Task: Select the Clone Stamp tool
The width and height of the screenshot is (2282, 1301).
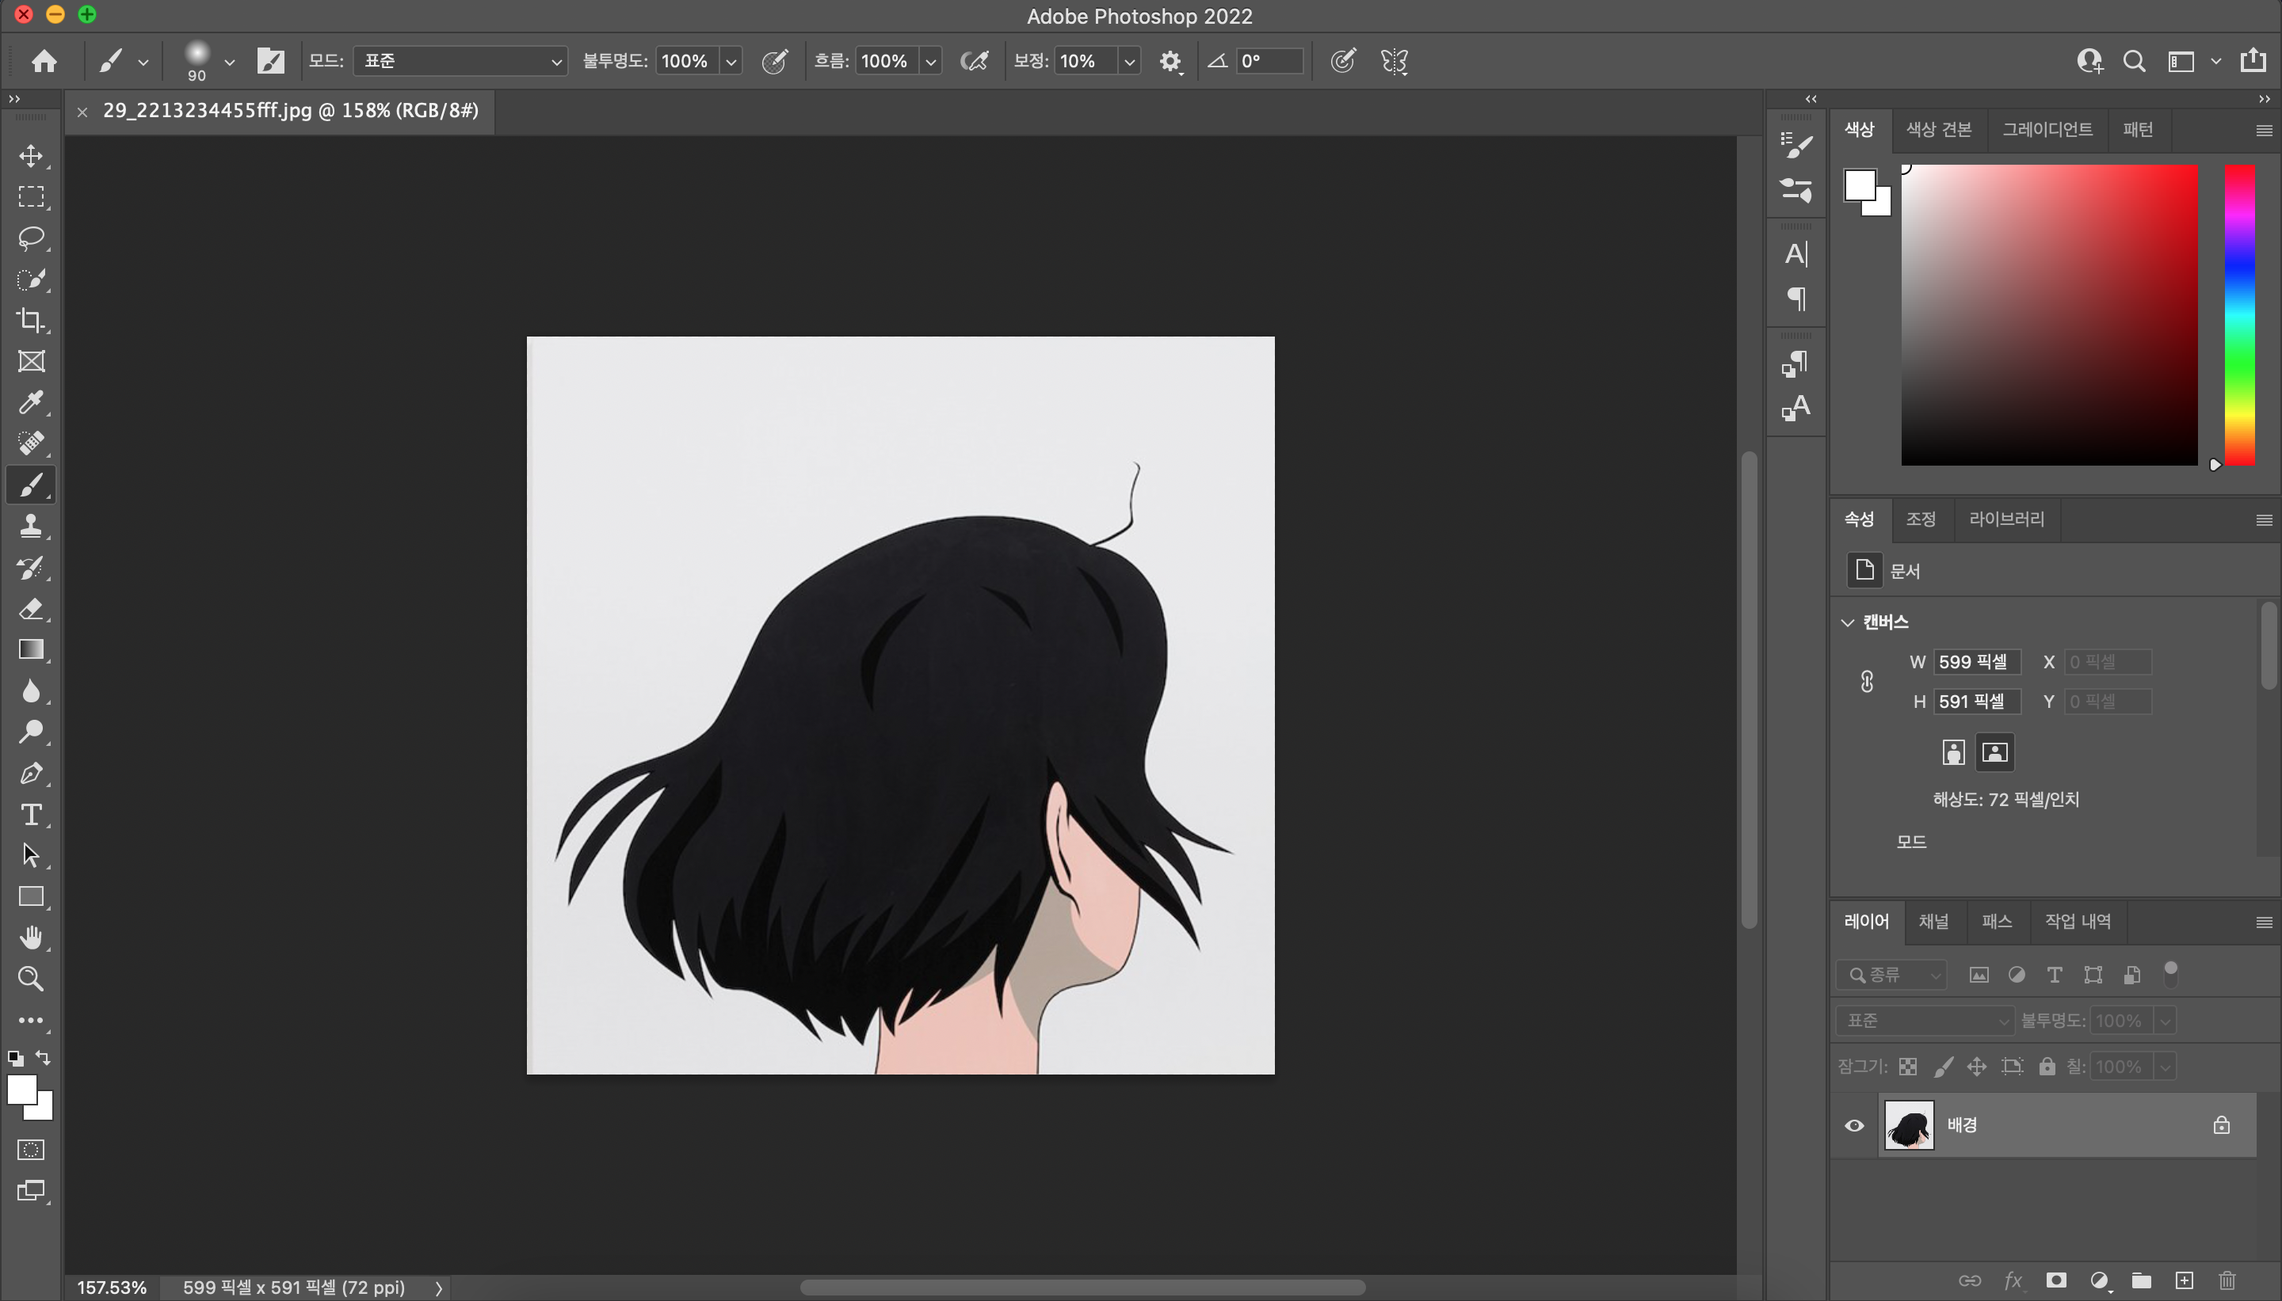Action: [31, 526]
